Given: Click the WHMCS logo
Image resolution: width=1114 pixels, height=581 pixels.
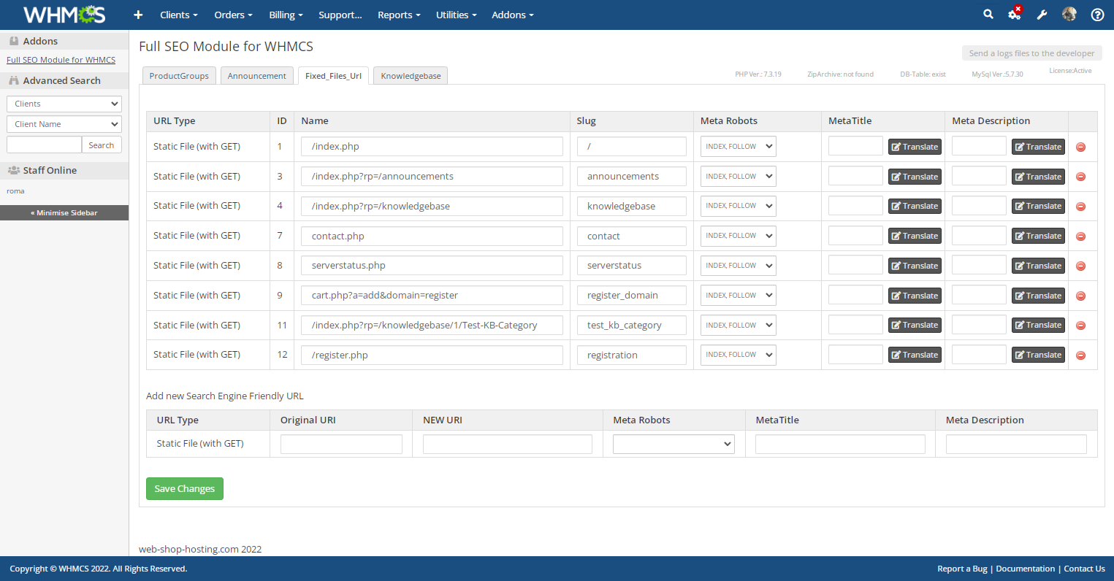Looking at the screenshot, I should point(64,15).
